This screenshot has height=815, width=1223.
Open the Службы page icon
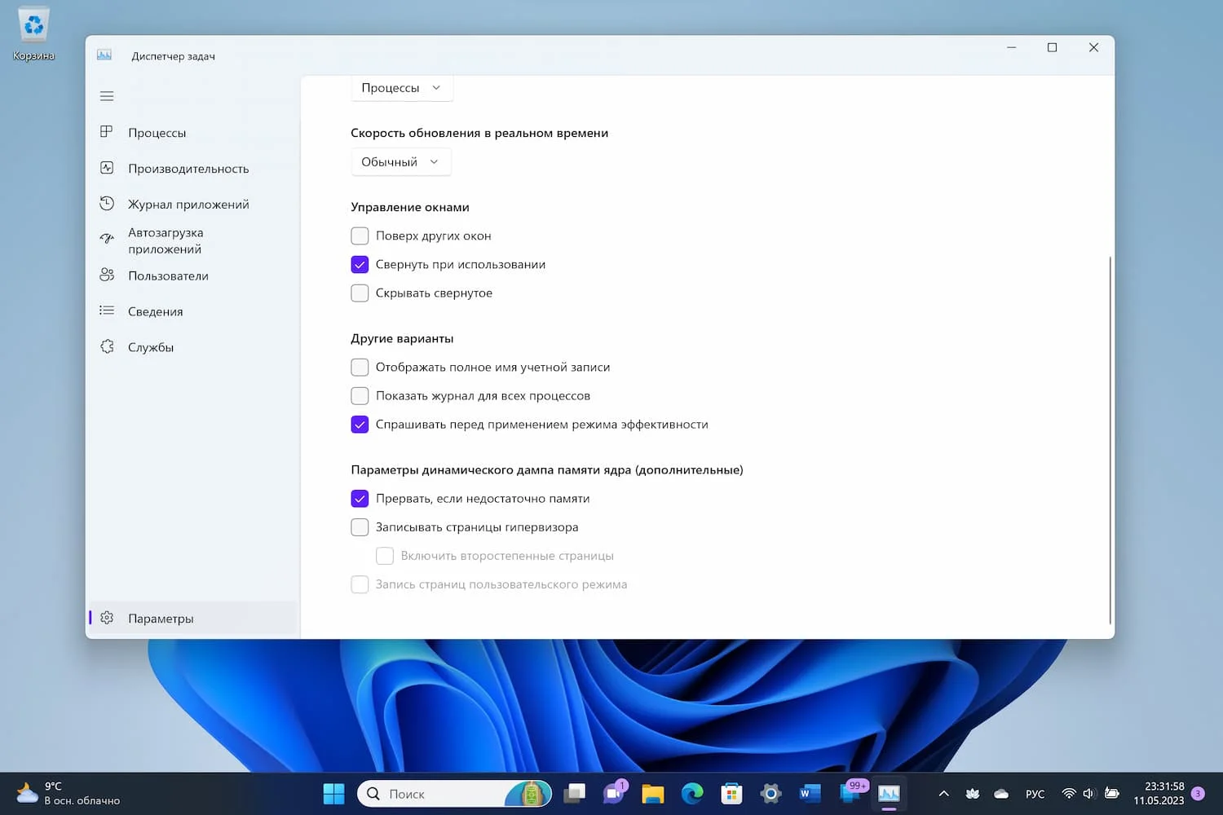pyautogui.click(x=107, y=346)
